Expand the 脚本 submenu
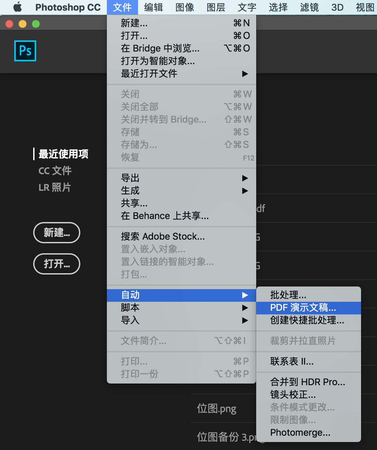 [x=182, y=308]
